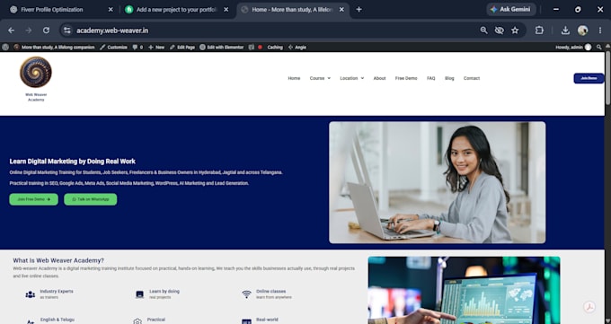Screen dimensions: 611x324
Task: Switch to Add a new project tab
Action: (176, 10)
